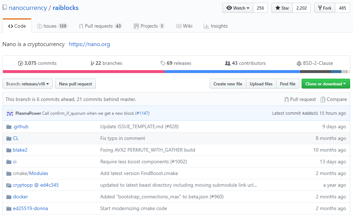Screen dimensions: 353x215
Task: Click Find file button
Action: click(x=288, y=84)
